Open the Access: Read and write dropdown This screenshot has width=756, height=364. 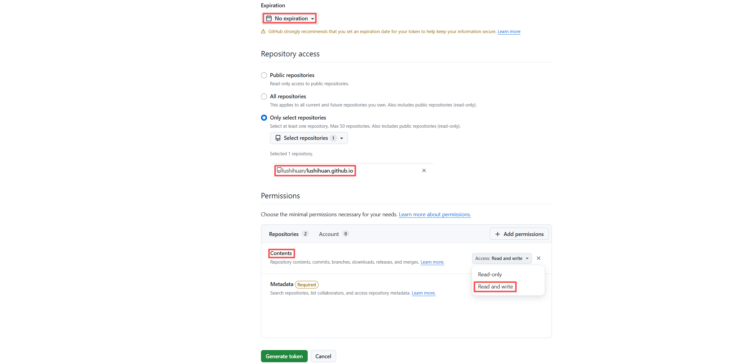pos(501,258)
